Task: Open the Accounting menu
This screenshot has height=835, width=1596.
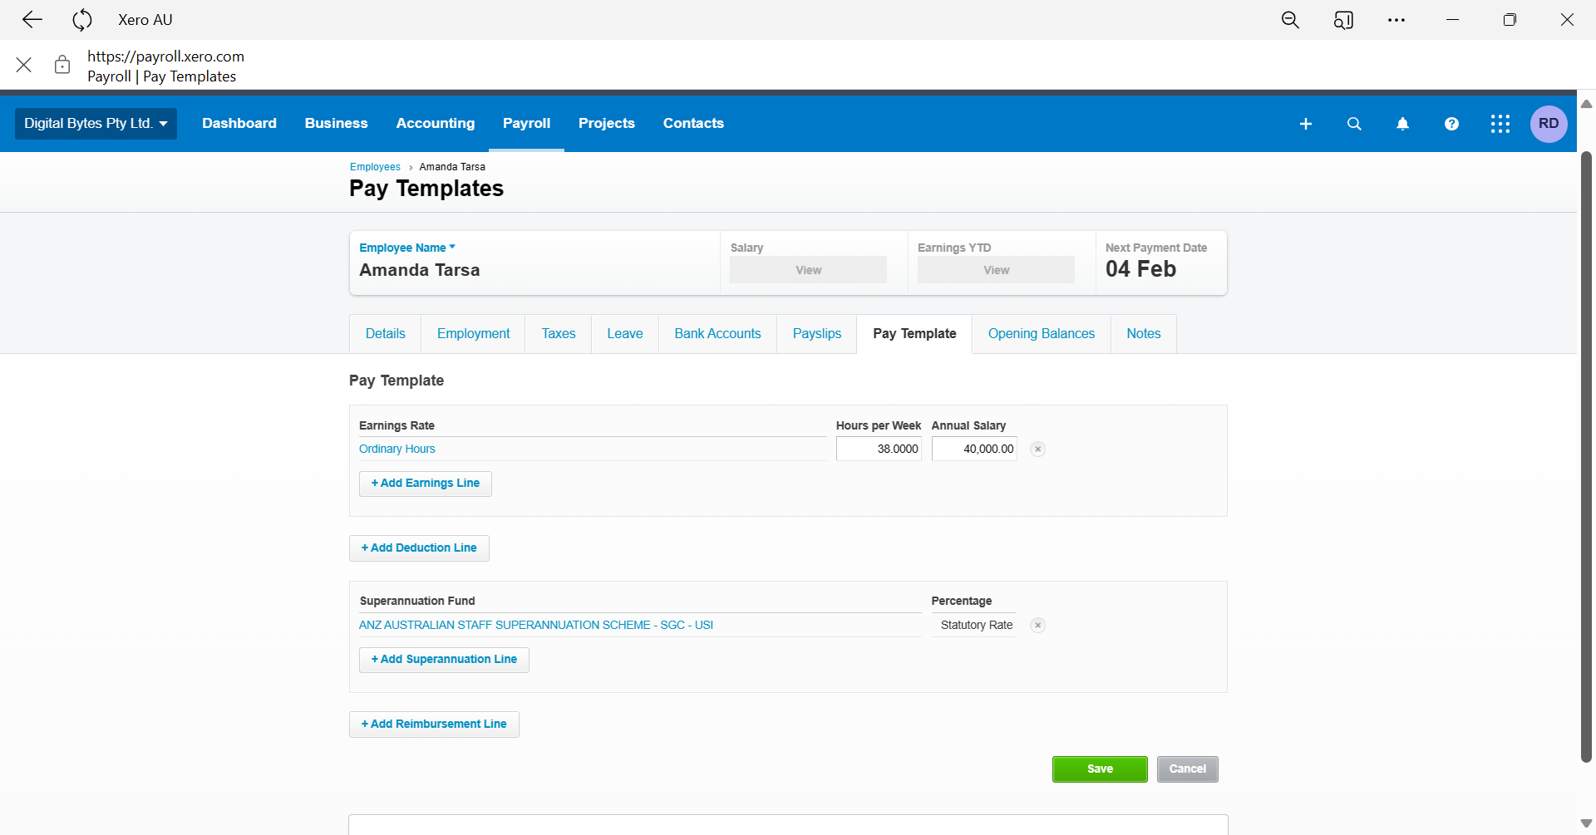Action: (x=436, y=124)
